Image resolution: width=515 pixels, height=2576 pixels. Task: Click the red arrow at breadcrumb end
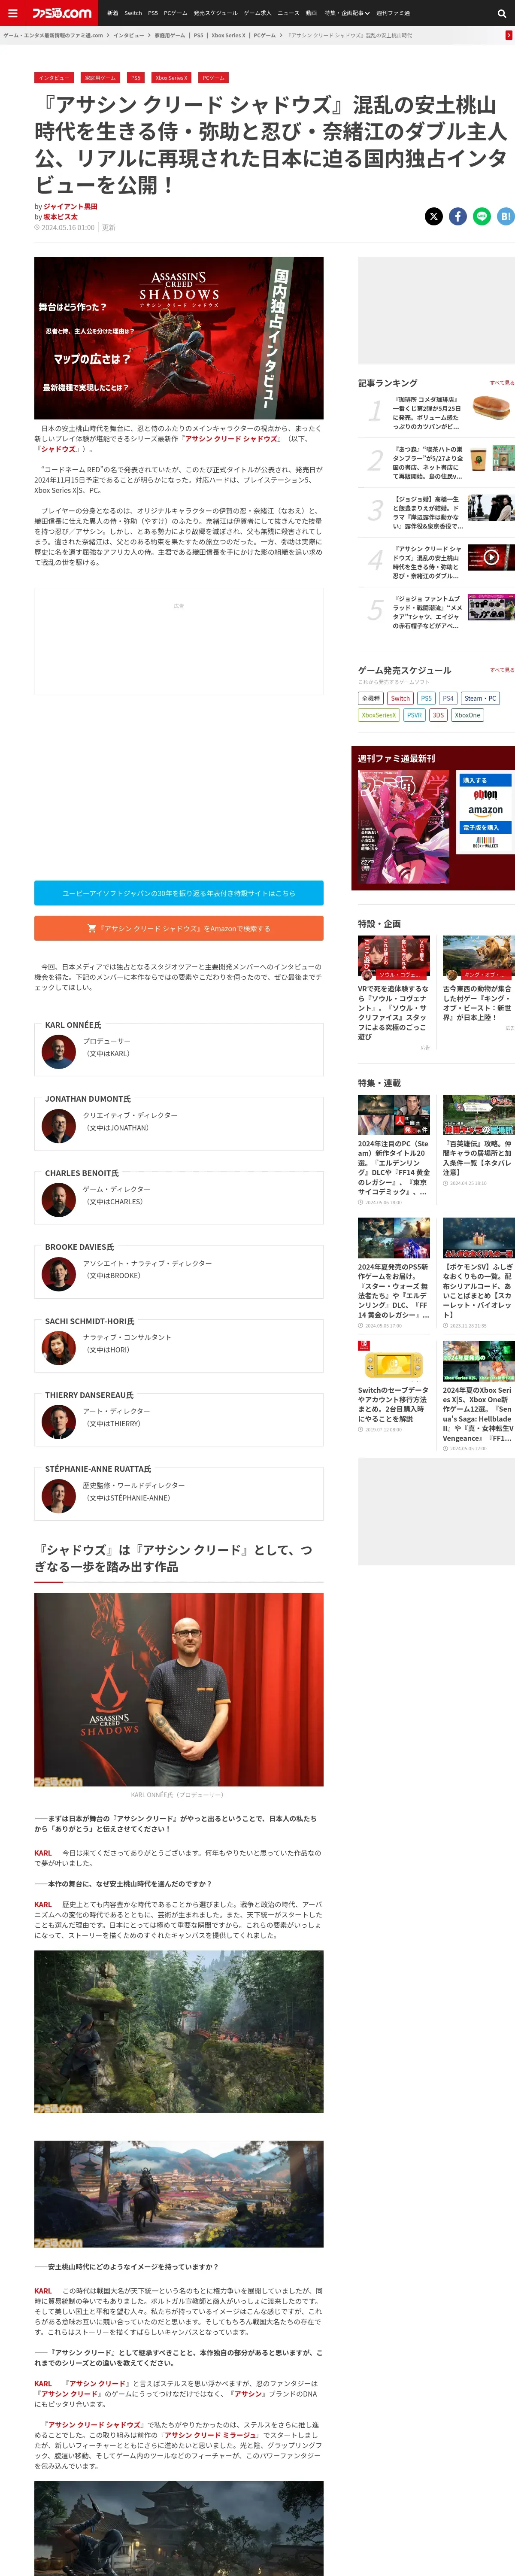(x=509, y=35)
